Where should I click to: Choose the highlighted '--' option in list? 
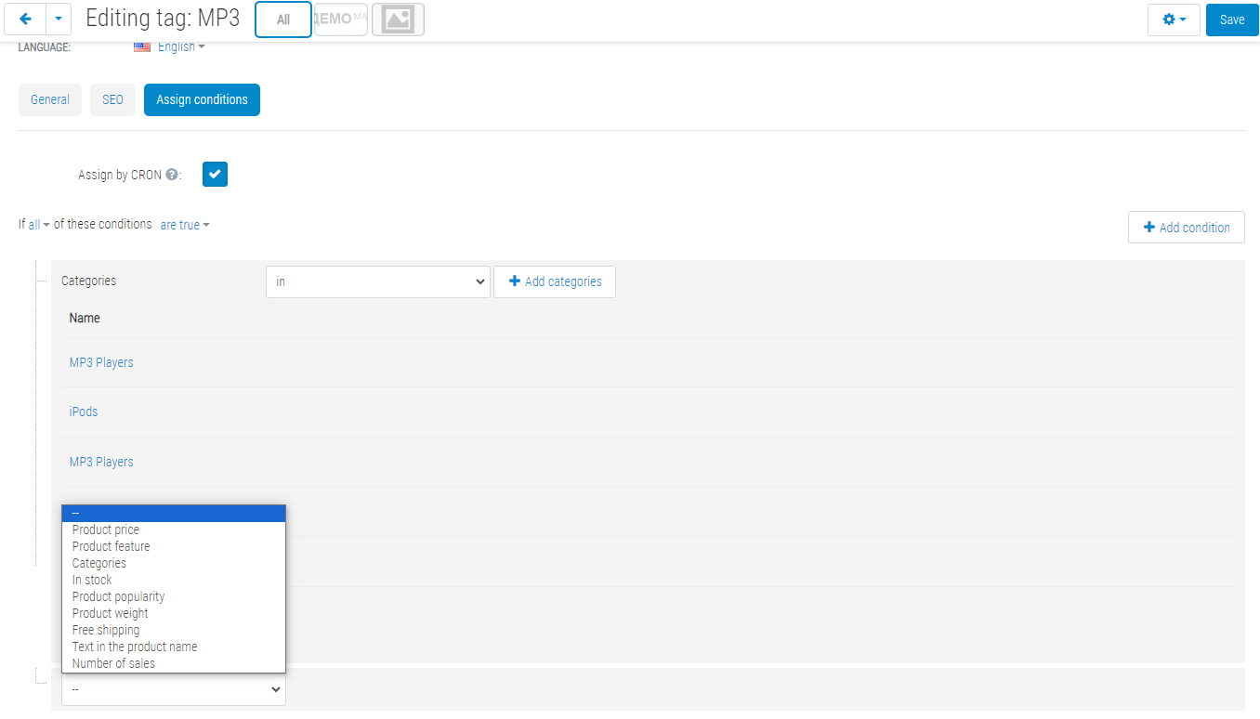click(174, 513)
